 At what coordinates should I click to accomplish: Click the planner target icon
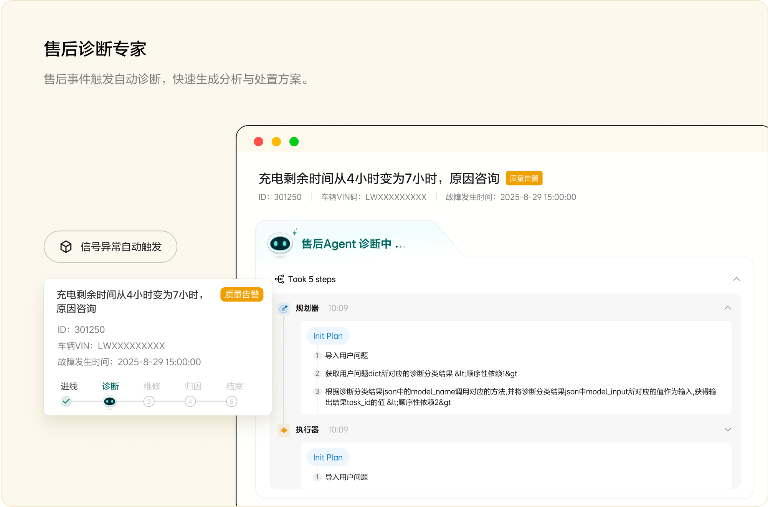click(284, 308)
